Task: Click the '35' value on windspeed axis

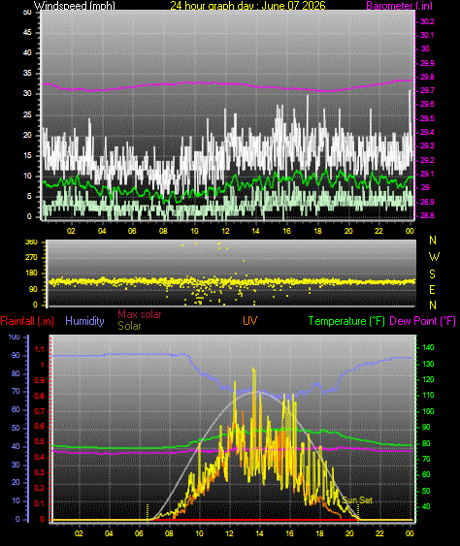Action: [27, 73]
